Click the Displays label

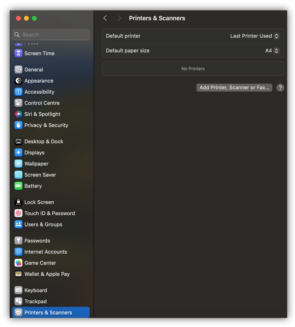point(34,153)
